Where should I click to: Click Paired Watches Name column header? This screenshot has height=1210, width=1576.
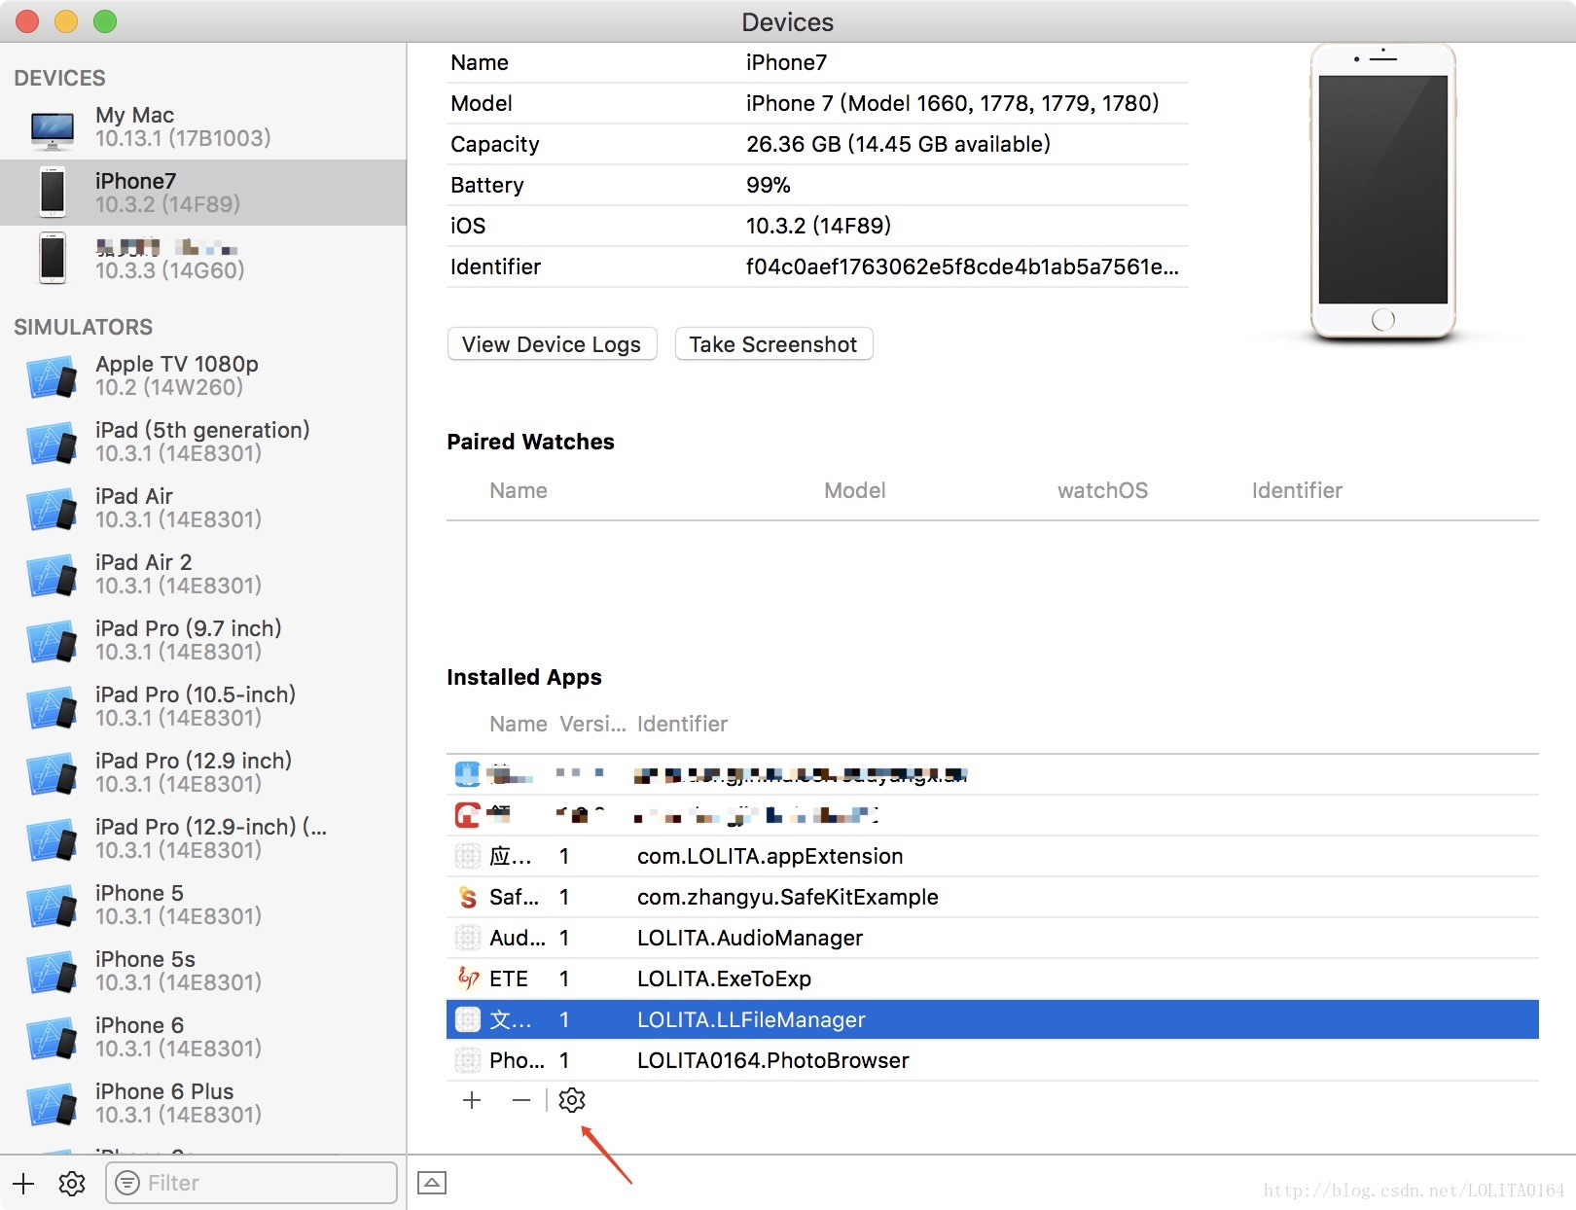pos(519,490)
